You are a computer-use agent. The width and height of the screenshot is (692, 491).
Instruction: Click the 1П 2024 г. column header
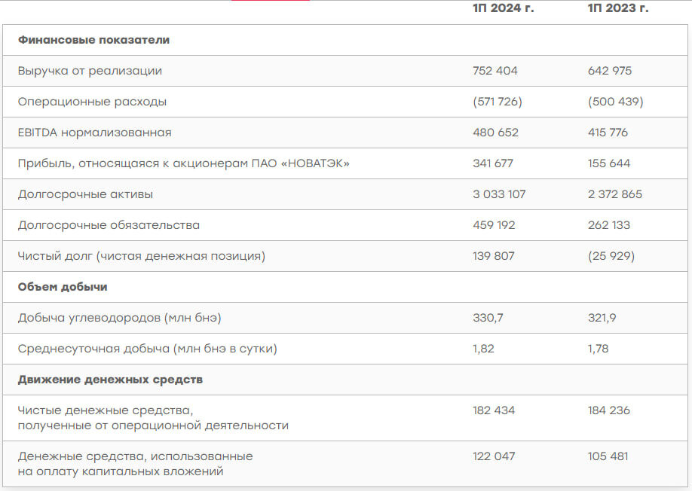pos(503,8)
